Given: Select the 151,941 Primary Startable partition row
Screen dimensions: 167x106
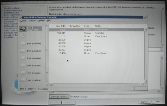Looking at the screenshot, I should [97, 33].
